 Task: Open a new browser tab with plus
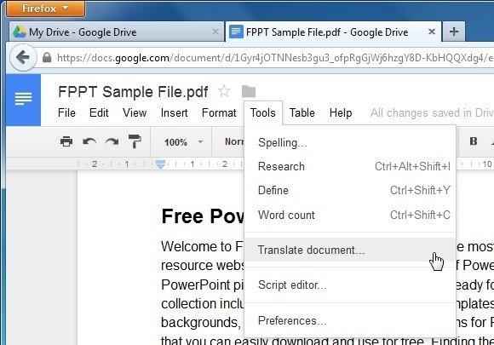454,32
